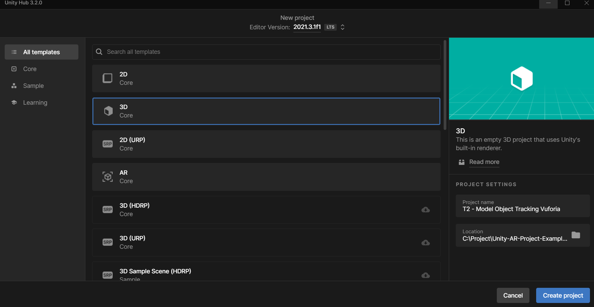This screenshot has height=307, width=594.
Task: Click the LTS badge
Action: point(331,27)
